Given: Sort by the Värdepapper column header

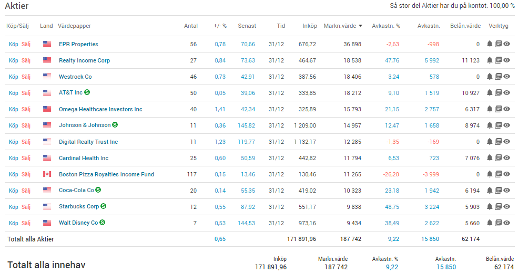Looking at the screenshot, I should click(x=74, y=26).
